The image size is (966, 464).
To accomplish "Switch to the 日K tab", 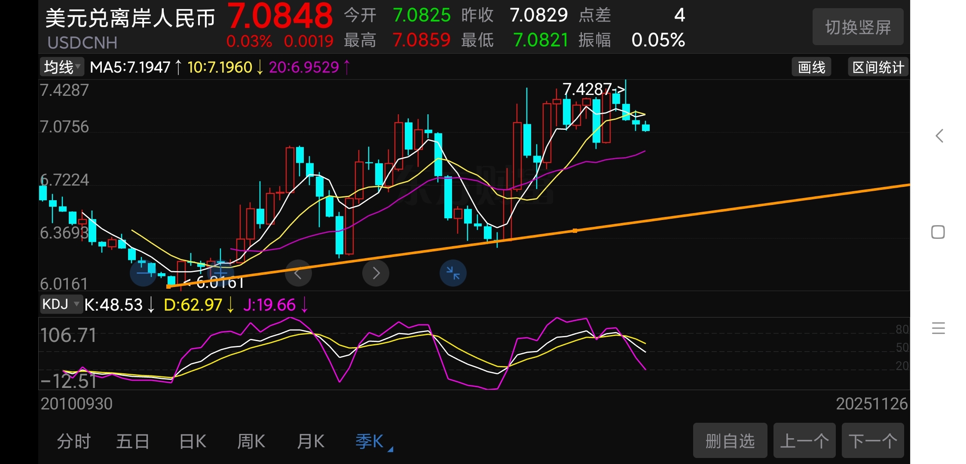I will pos(193,442).
